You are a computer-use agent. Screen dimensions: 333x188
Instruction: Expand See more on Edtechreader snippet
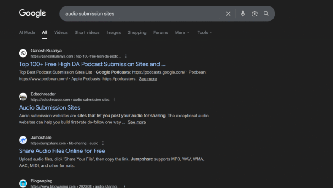coord(137,123)
